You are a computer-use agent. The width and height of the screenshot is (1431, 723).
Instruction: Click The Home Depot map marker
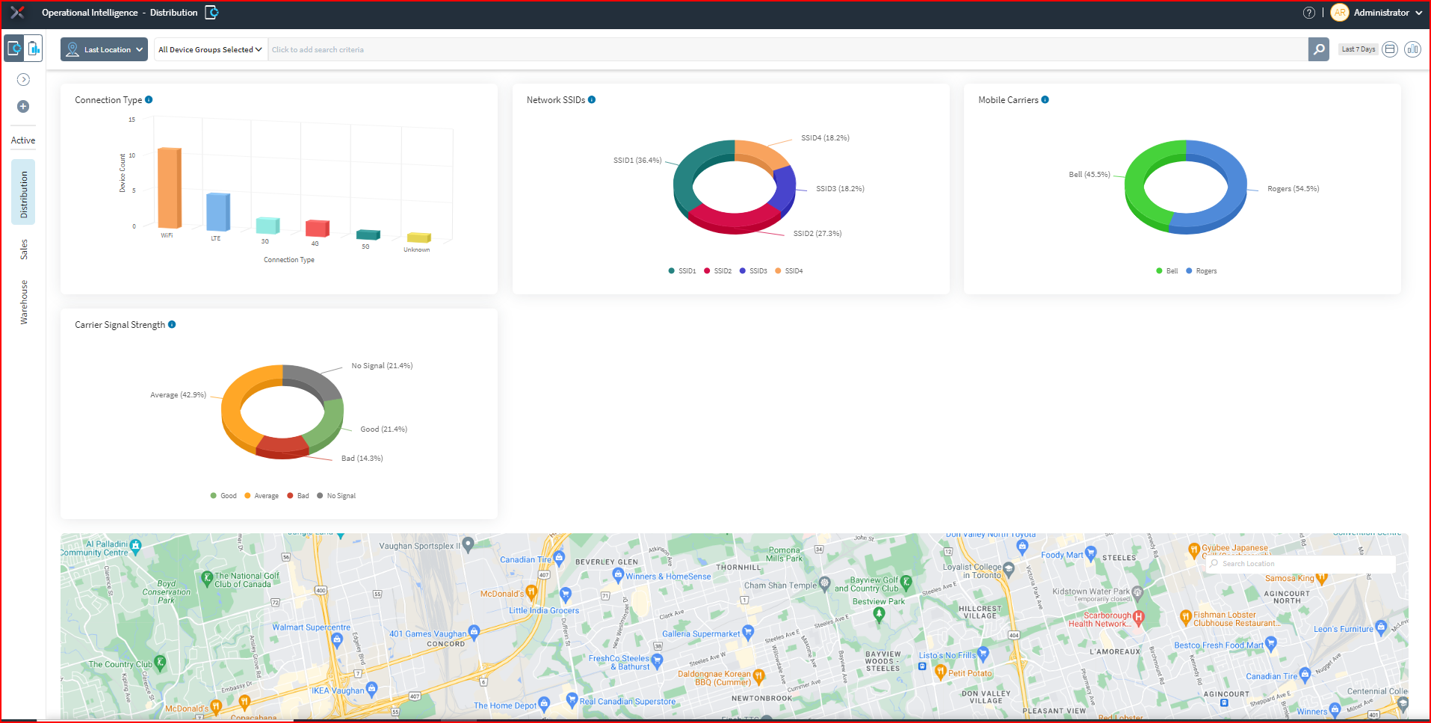point(543,703)
